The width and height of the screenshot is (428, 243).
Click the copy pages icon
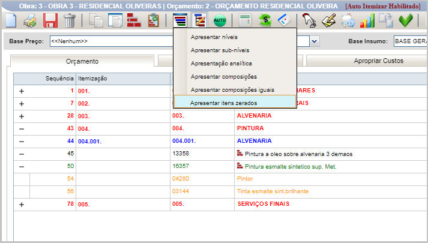pyautogui.click(x=96, y=21)
